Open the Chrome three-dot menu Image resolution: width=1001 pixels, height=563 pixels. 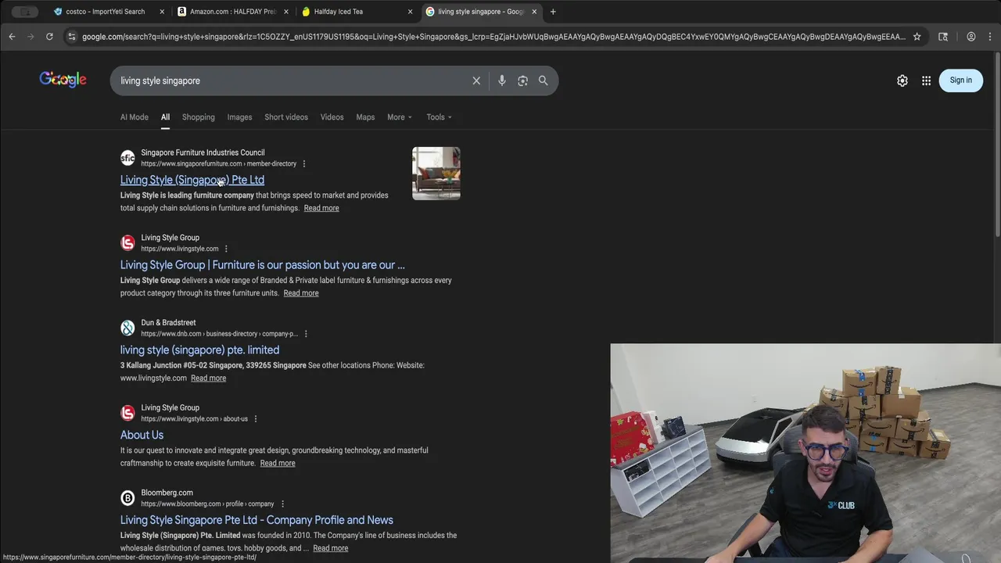[x=990, y=36]
